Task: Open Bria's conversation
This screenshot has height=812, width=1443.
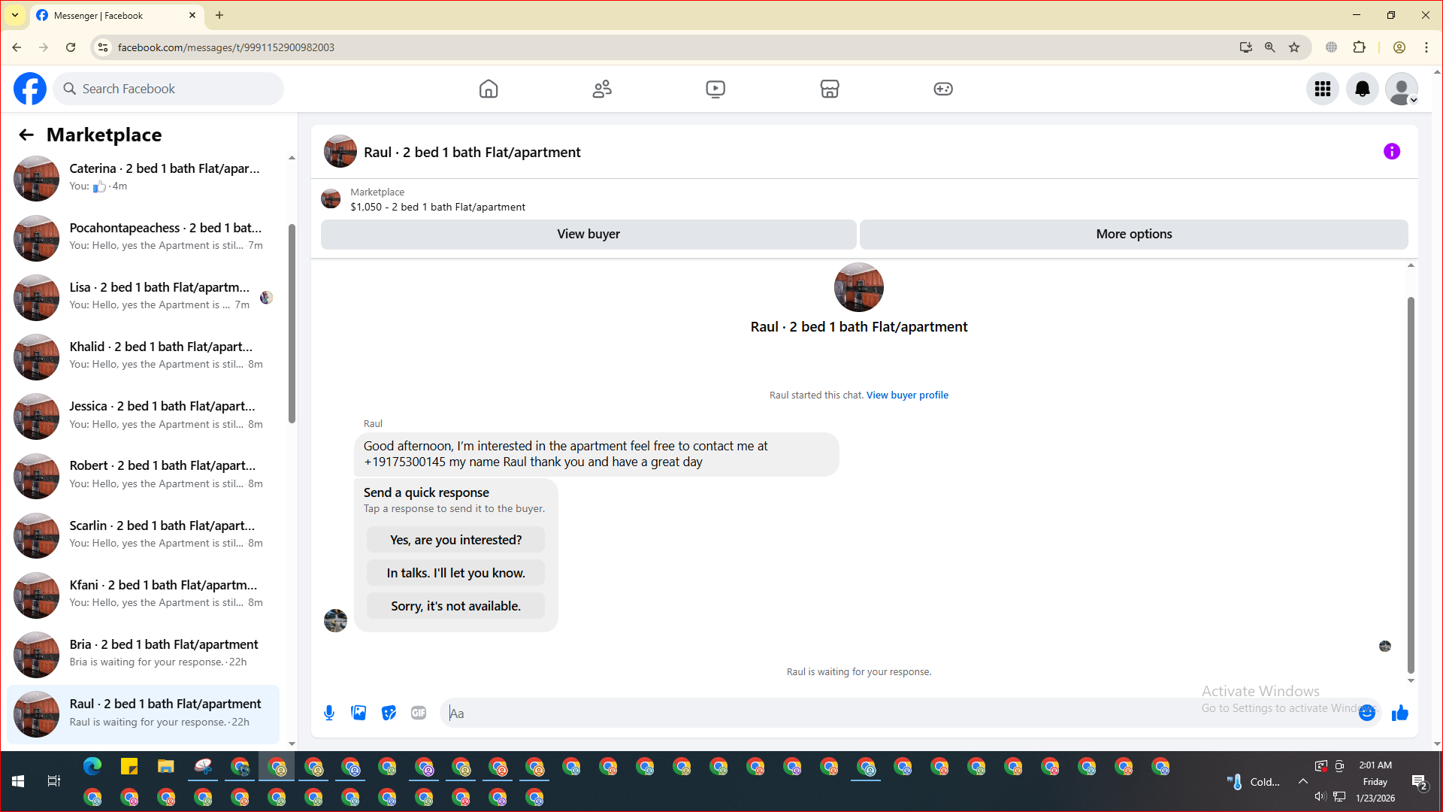Action: click(x=143, y=654)
